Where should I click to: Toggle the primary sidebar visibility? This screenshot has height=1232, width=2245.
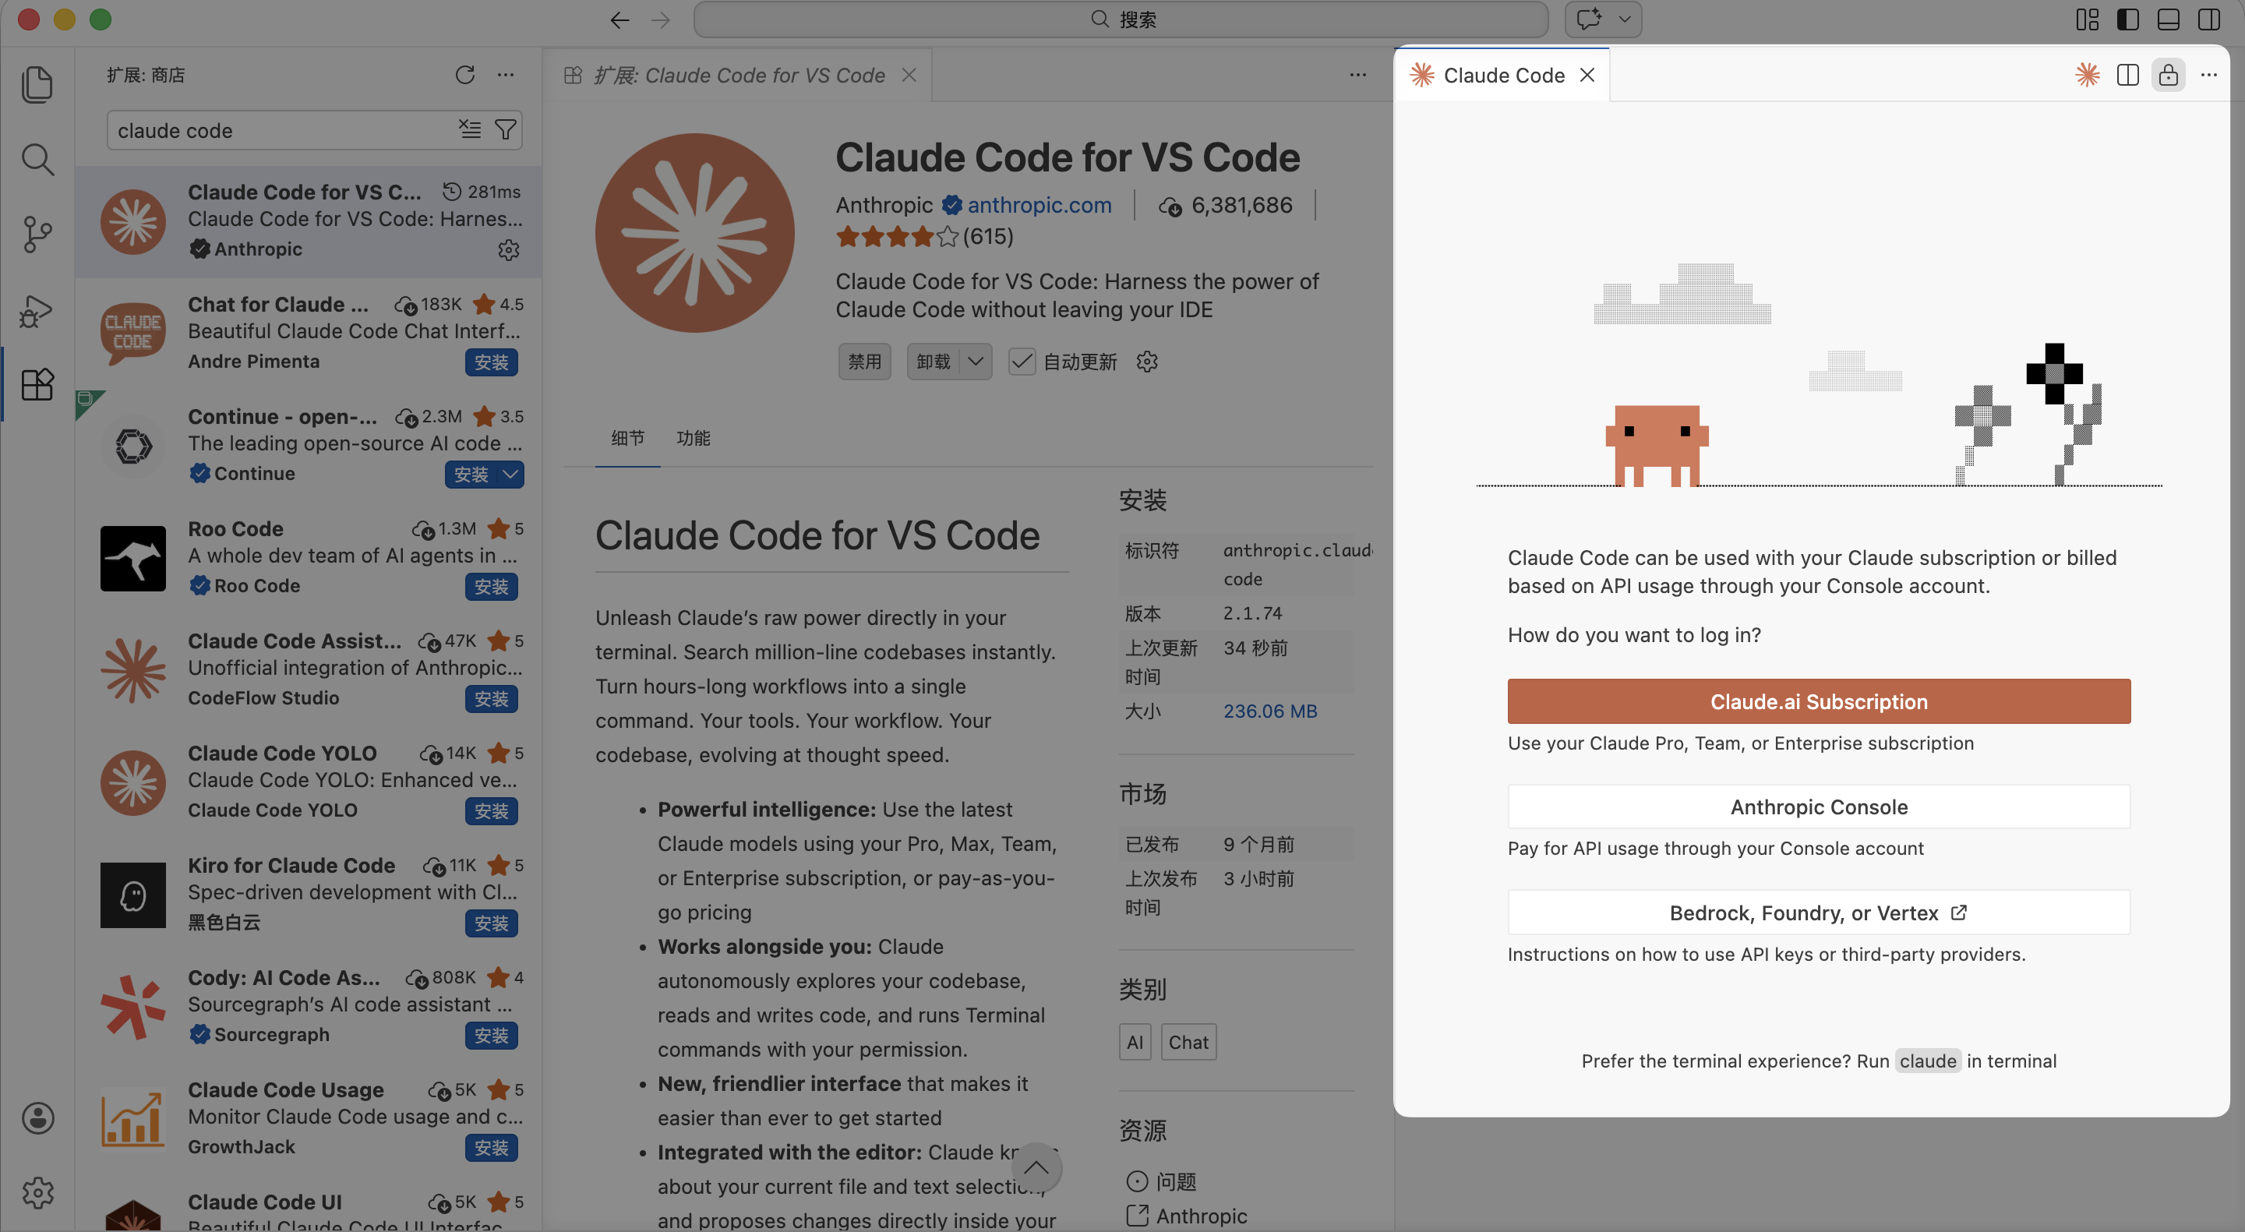[2128, 19]
